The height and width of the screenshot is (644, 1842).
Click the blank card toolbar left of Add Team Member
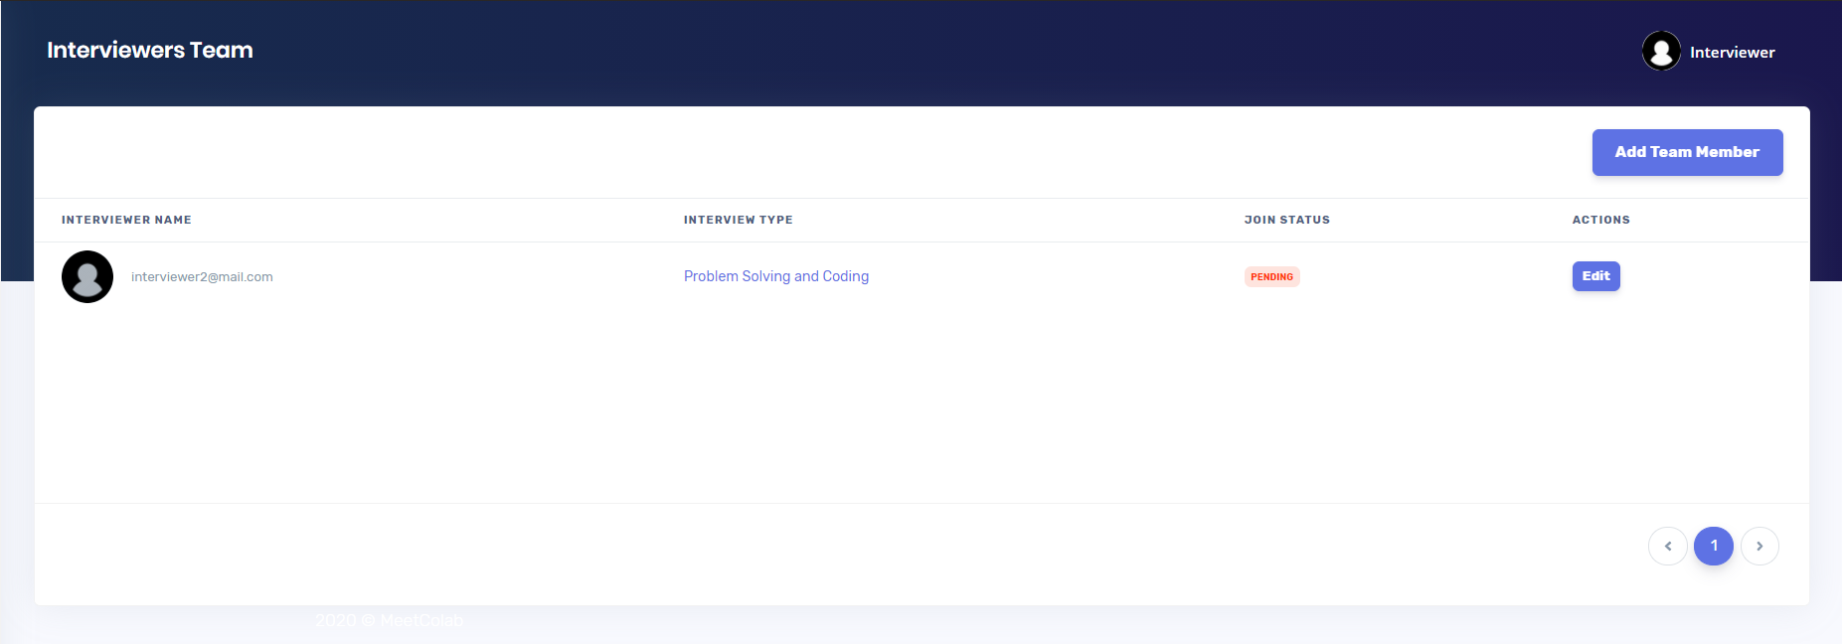click(x=795, y=152)
